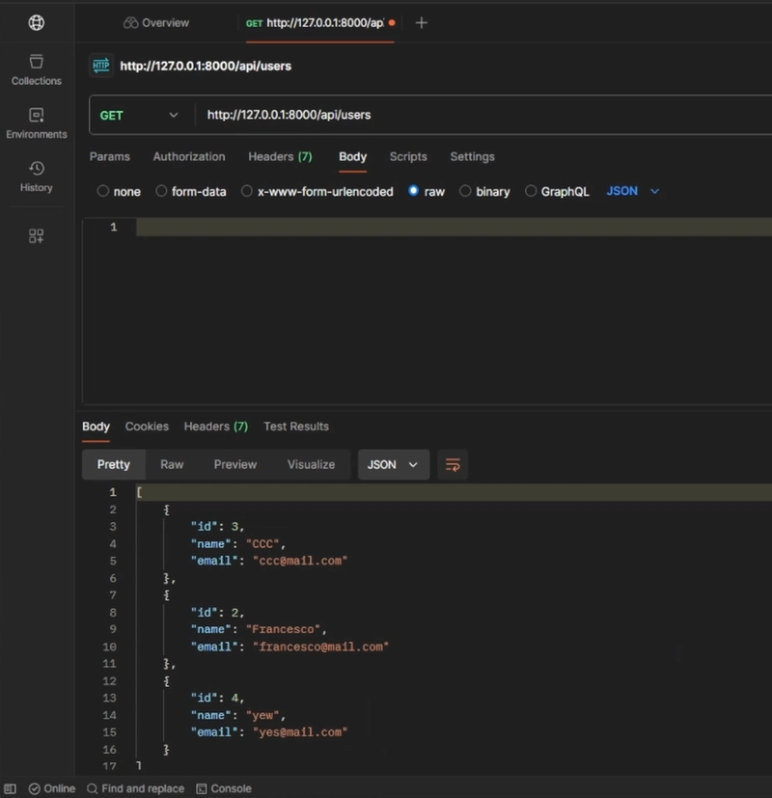Open the request Settings tab
772x798 pixels.
(x=472, y=156)
